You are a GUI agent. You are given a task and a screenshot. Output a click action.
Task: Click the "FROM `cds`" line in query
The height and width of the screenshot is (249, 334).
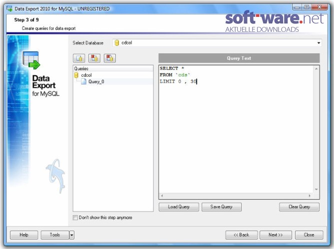pyautogui.click(x=175, y=75)
